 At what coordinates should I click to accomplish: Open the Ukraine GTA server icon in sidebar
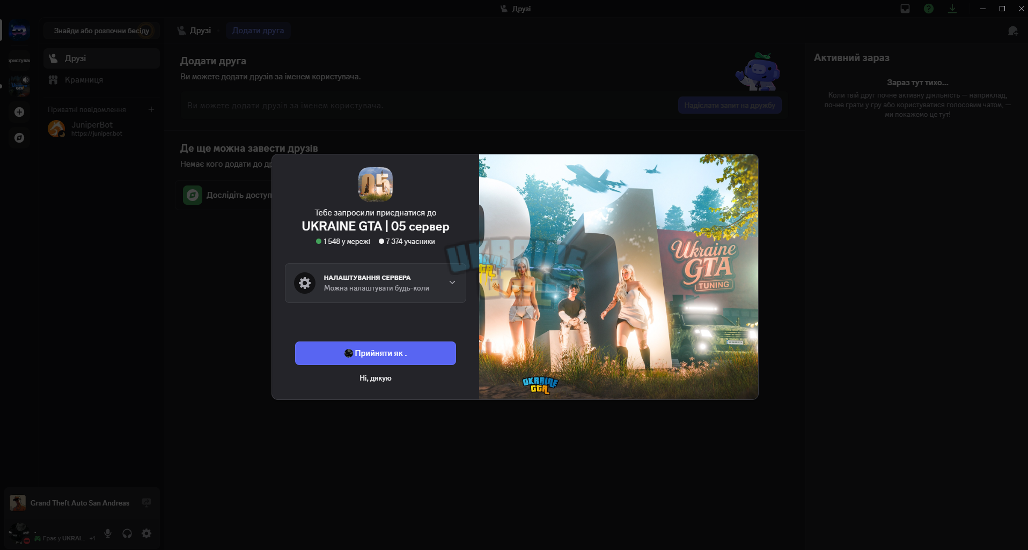point(19,86)
